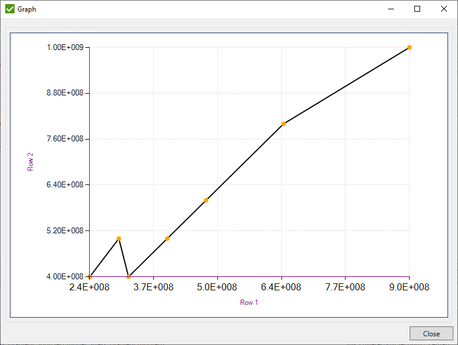Image resolution: width=458 pixels, height=345 pixels.
Task: Click the peak point of the first spike
Action: [x=119, y=239]
